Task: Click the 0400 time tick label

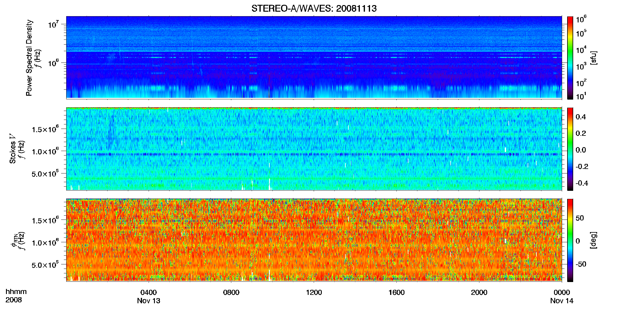Action: (x=149, y=292)
